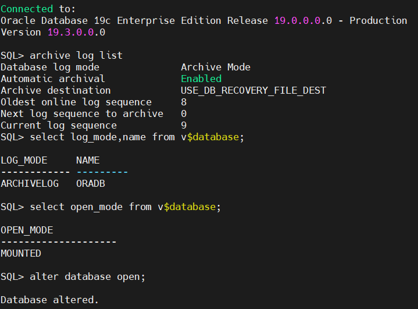Click the 'LOG_MODE' column header
This screenshot has width=418, height=309.
coord(24,160)
